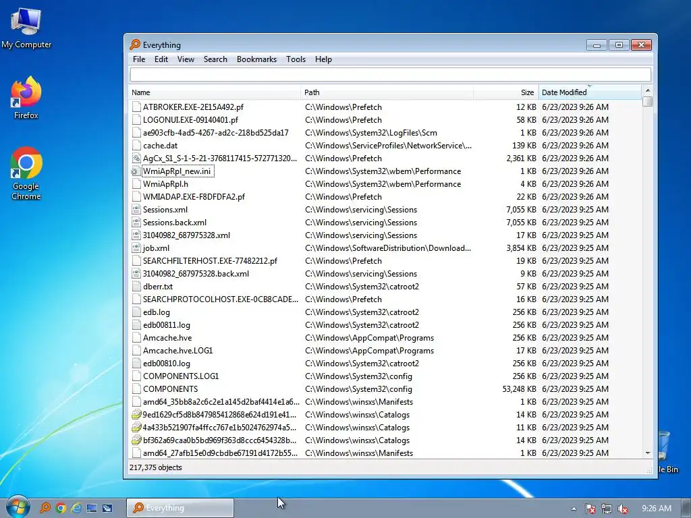Click the muted volume tray icon
Viewport: 691px width, 518px height.
point(623,509)
